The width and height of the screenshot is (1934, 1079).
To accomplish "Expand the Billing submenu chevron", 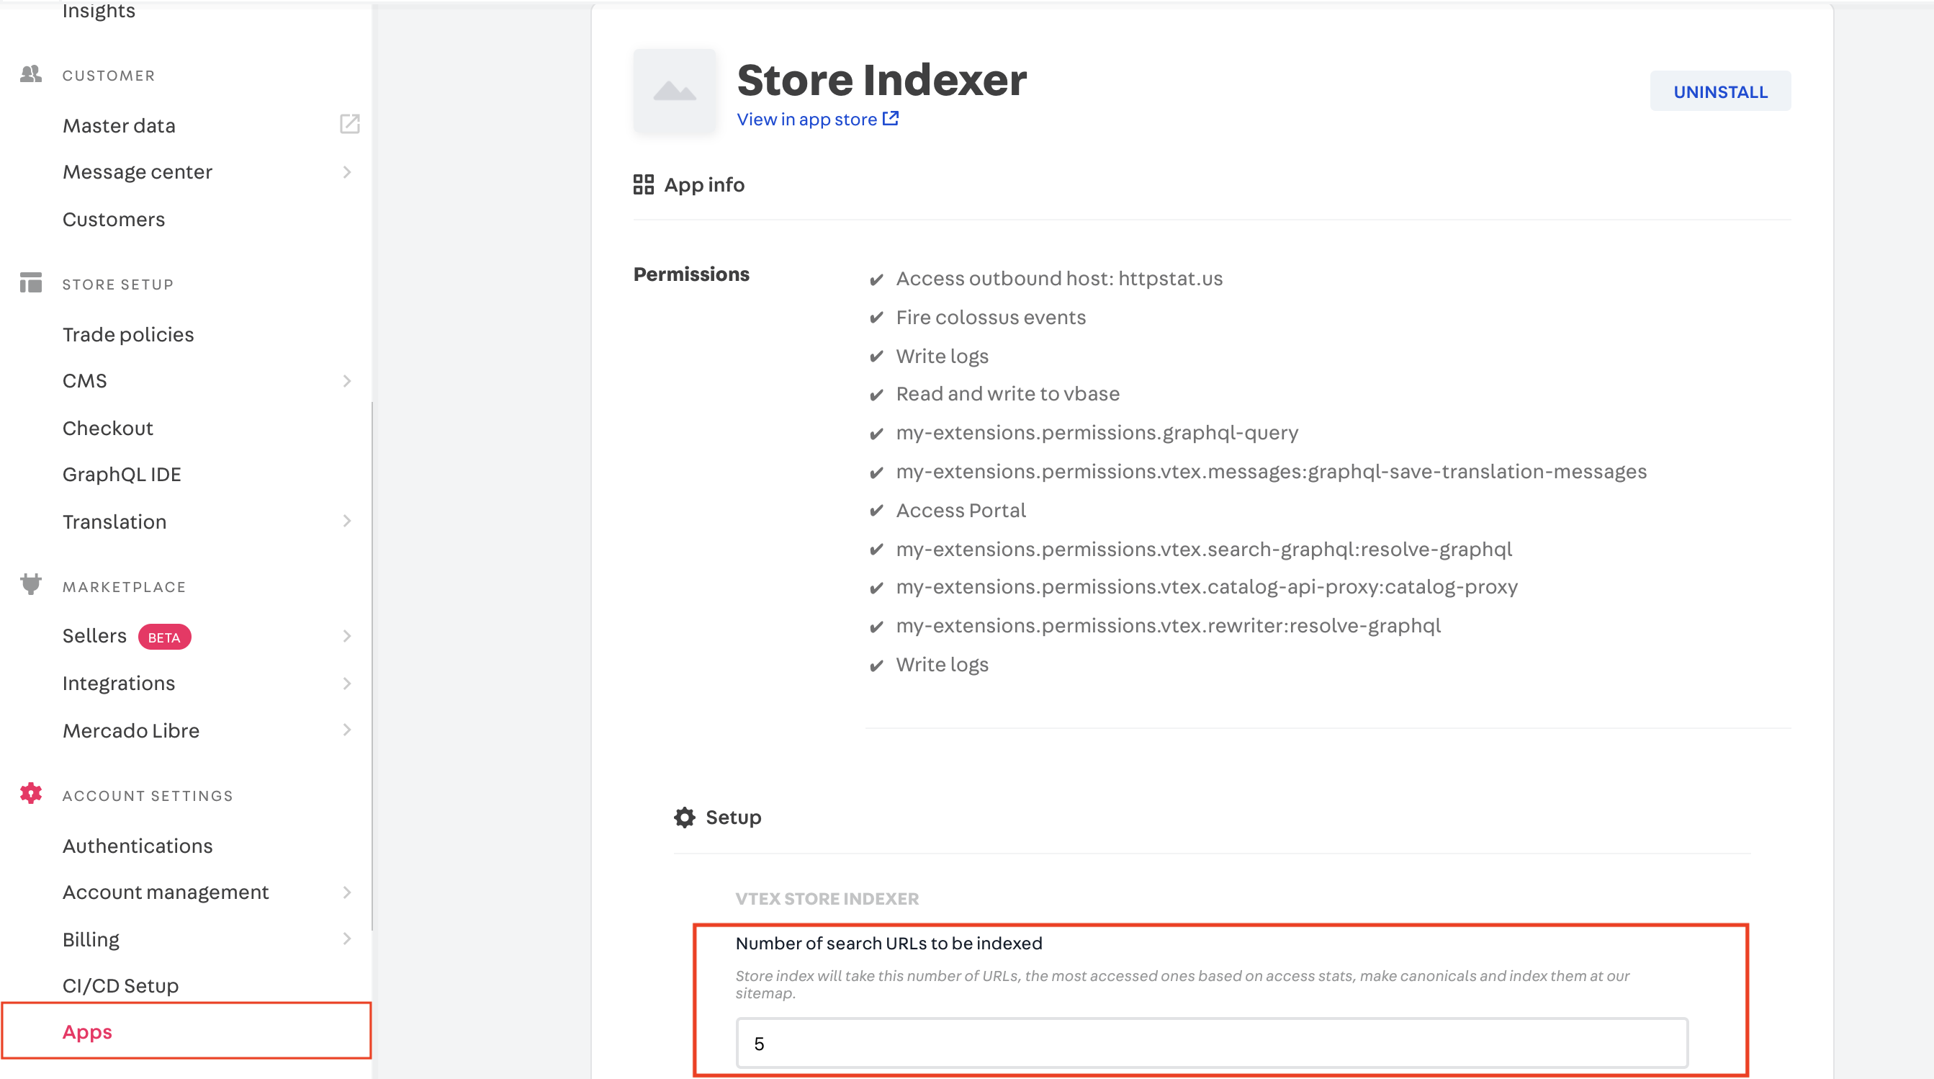I will coord(347,939).
